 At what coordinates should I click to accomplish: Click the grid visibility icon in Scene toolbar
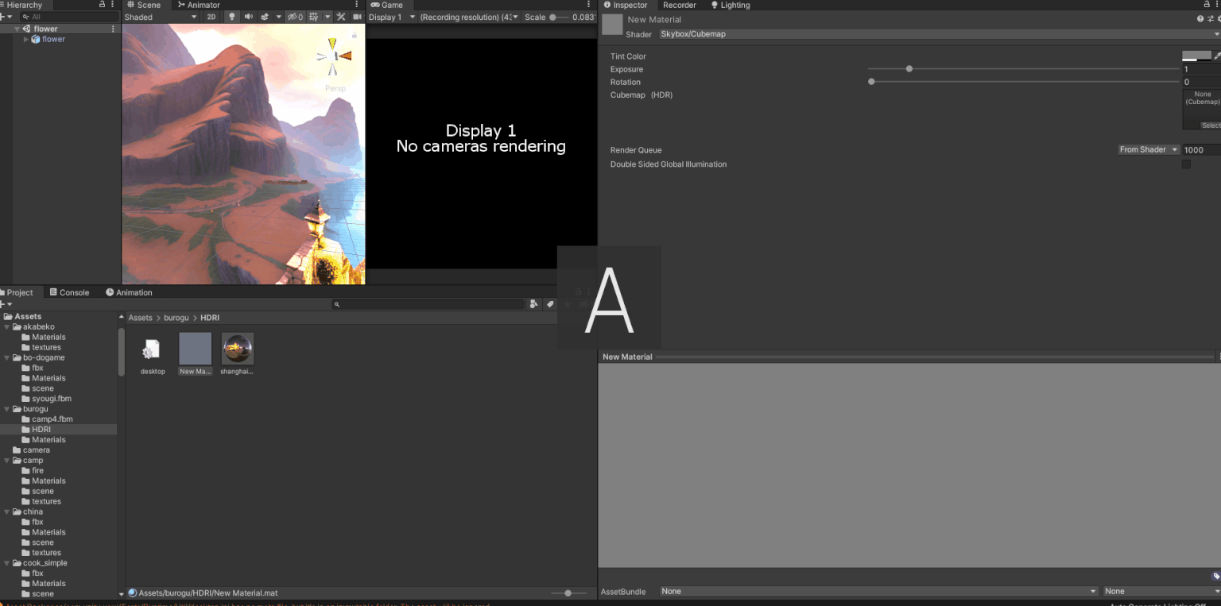tap(314, 17)
